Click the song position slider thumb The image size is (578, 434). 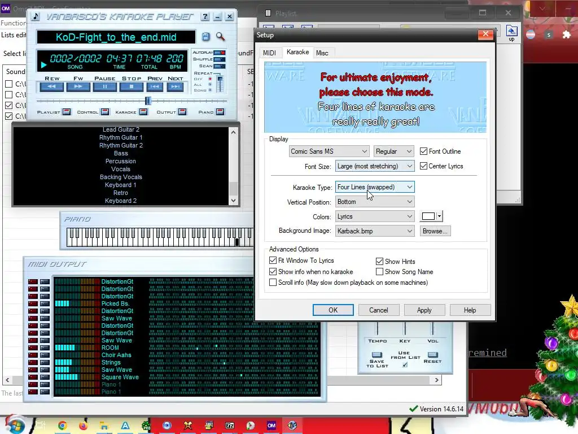[148, 101]
